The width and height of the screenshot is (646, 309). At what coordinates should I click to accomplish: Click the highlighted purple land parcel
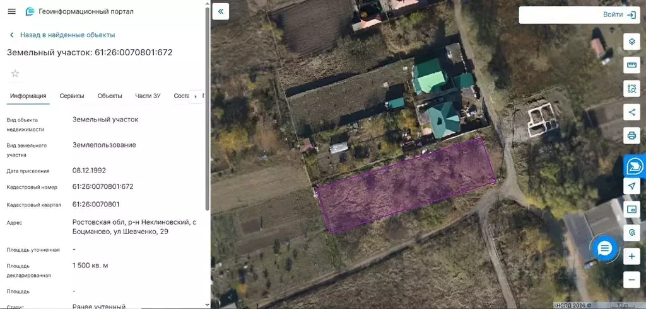[x=406, y=185]
